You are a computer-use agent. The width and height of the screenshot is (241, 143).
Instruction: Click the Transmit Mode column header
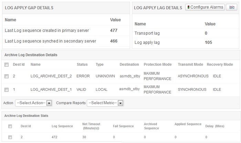[x=190, y=64]
